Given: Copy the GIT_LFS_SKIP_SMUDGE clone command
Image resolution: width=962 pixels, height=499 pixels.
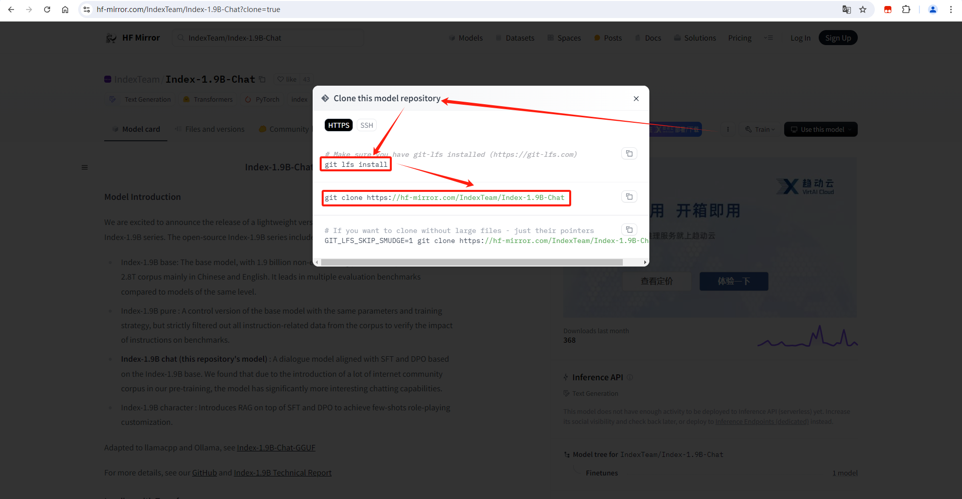Looking at the screenshot, I should [629, 229].
